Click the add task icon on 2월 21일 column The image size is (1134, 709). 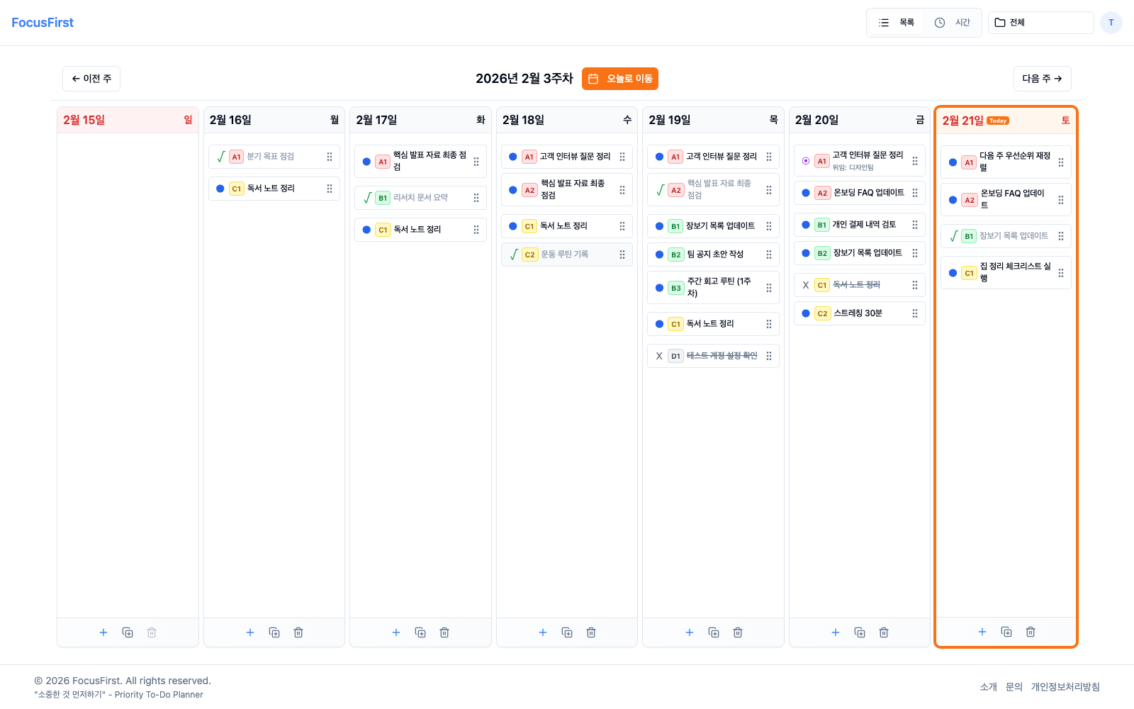click(982, 631)
